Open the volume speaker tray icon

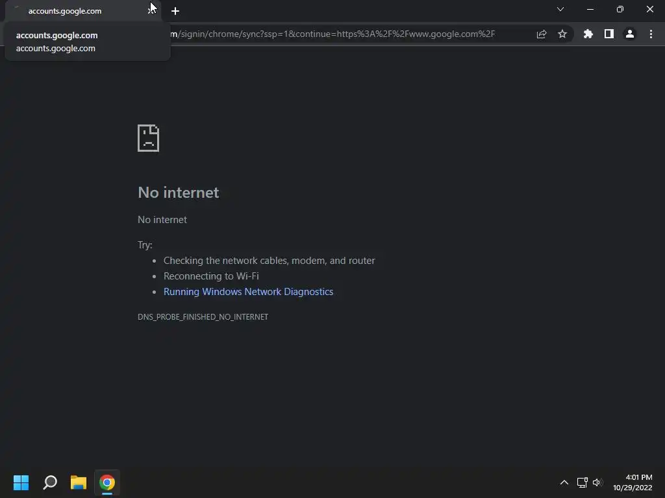coord(597,482)
